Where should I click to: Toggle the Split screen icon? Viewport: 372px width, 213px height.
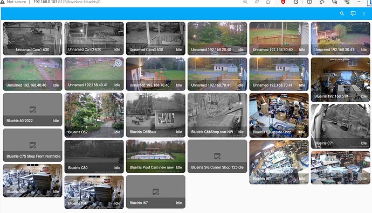[x=309, y=2]
